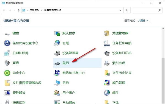This screenshot has width=165, height=104.
Task: Select 控制面板 breadcrumb segment
Action: pos(34,10)
